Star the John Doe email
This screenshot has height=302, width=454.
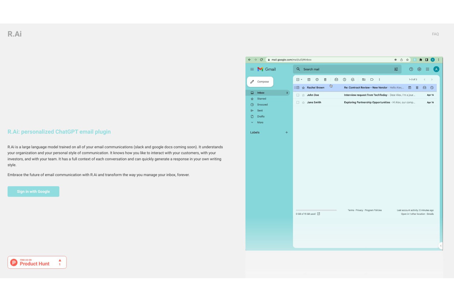pyautogui.click(x=303, y=95)
